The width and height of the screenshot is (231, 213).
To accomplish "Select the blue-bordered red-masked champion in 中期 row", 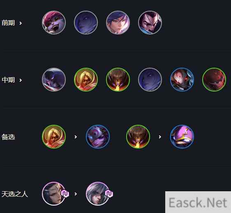I will point(182,80).
